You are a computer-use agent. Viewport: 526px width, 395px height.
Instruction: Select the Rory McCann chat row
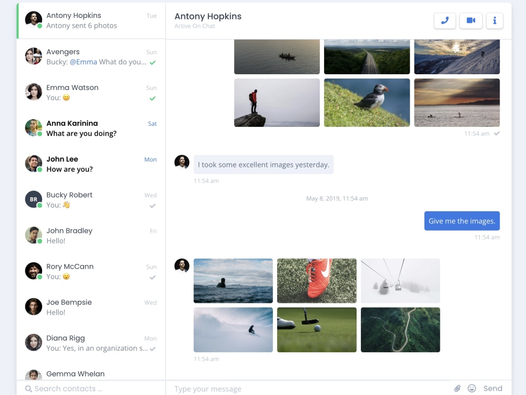click(91, 271)
